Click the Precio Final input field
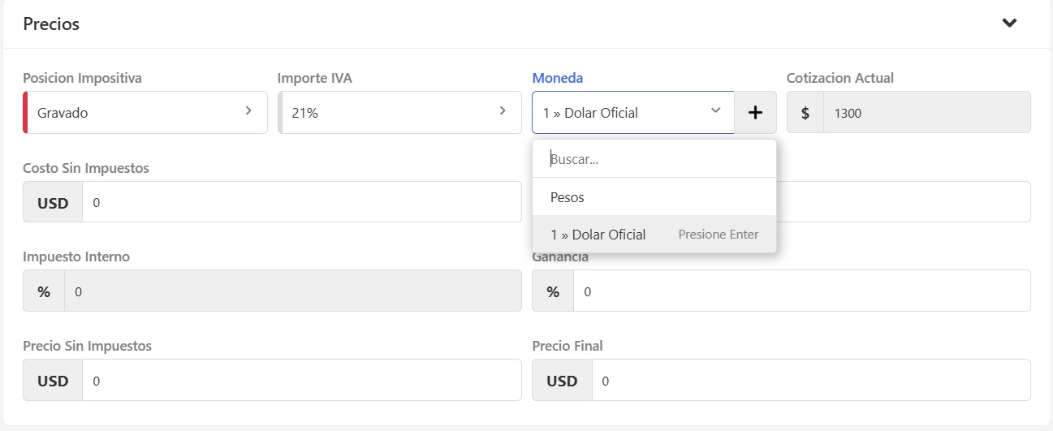1053x431 pixels. point(810,381)
